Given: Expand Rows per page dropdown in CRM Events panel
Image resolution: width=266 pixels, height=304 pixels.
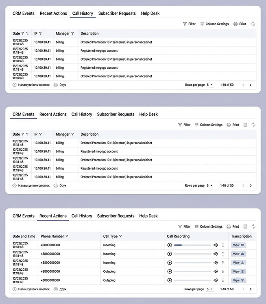Looking at the screenshot, I should [209, 186].
